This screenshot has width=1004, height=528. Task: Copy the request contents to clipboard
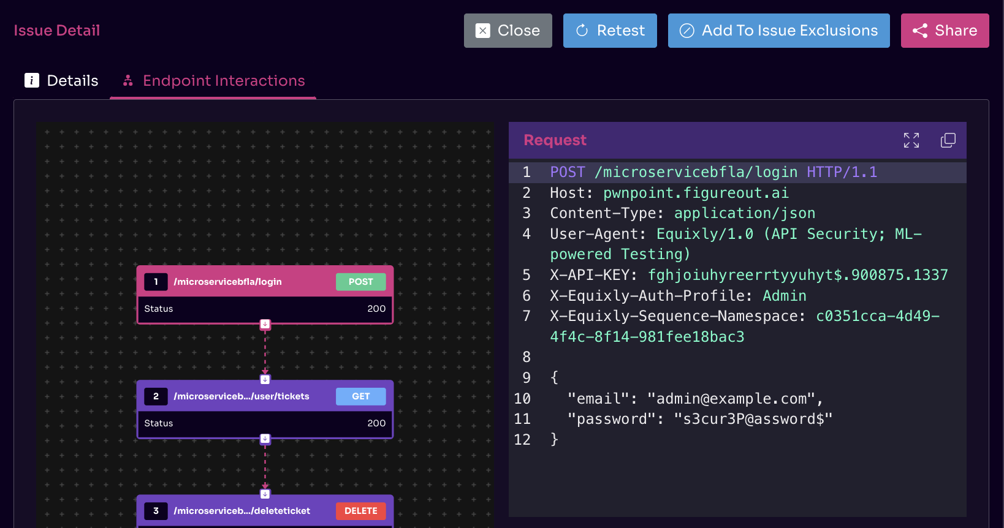coord(948,140)
